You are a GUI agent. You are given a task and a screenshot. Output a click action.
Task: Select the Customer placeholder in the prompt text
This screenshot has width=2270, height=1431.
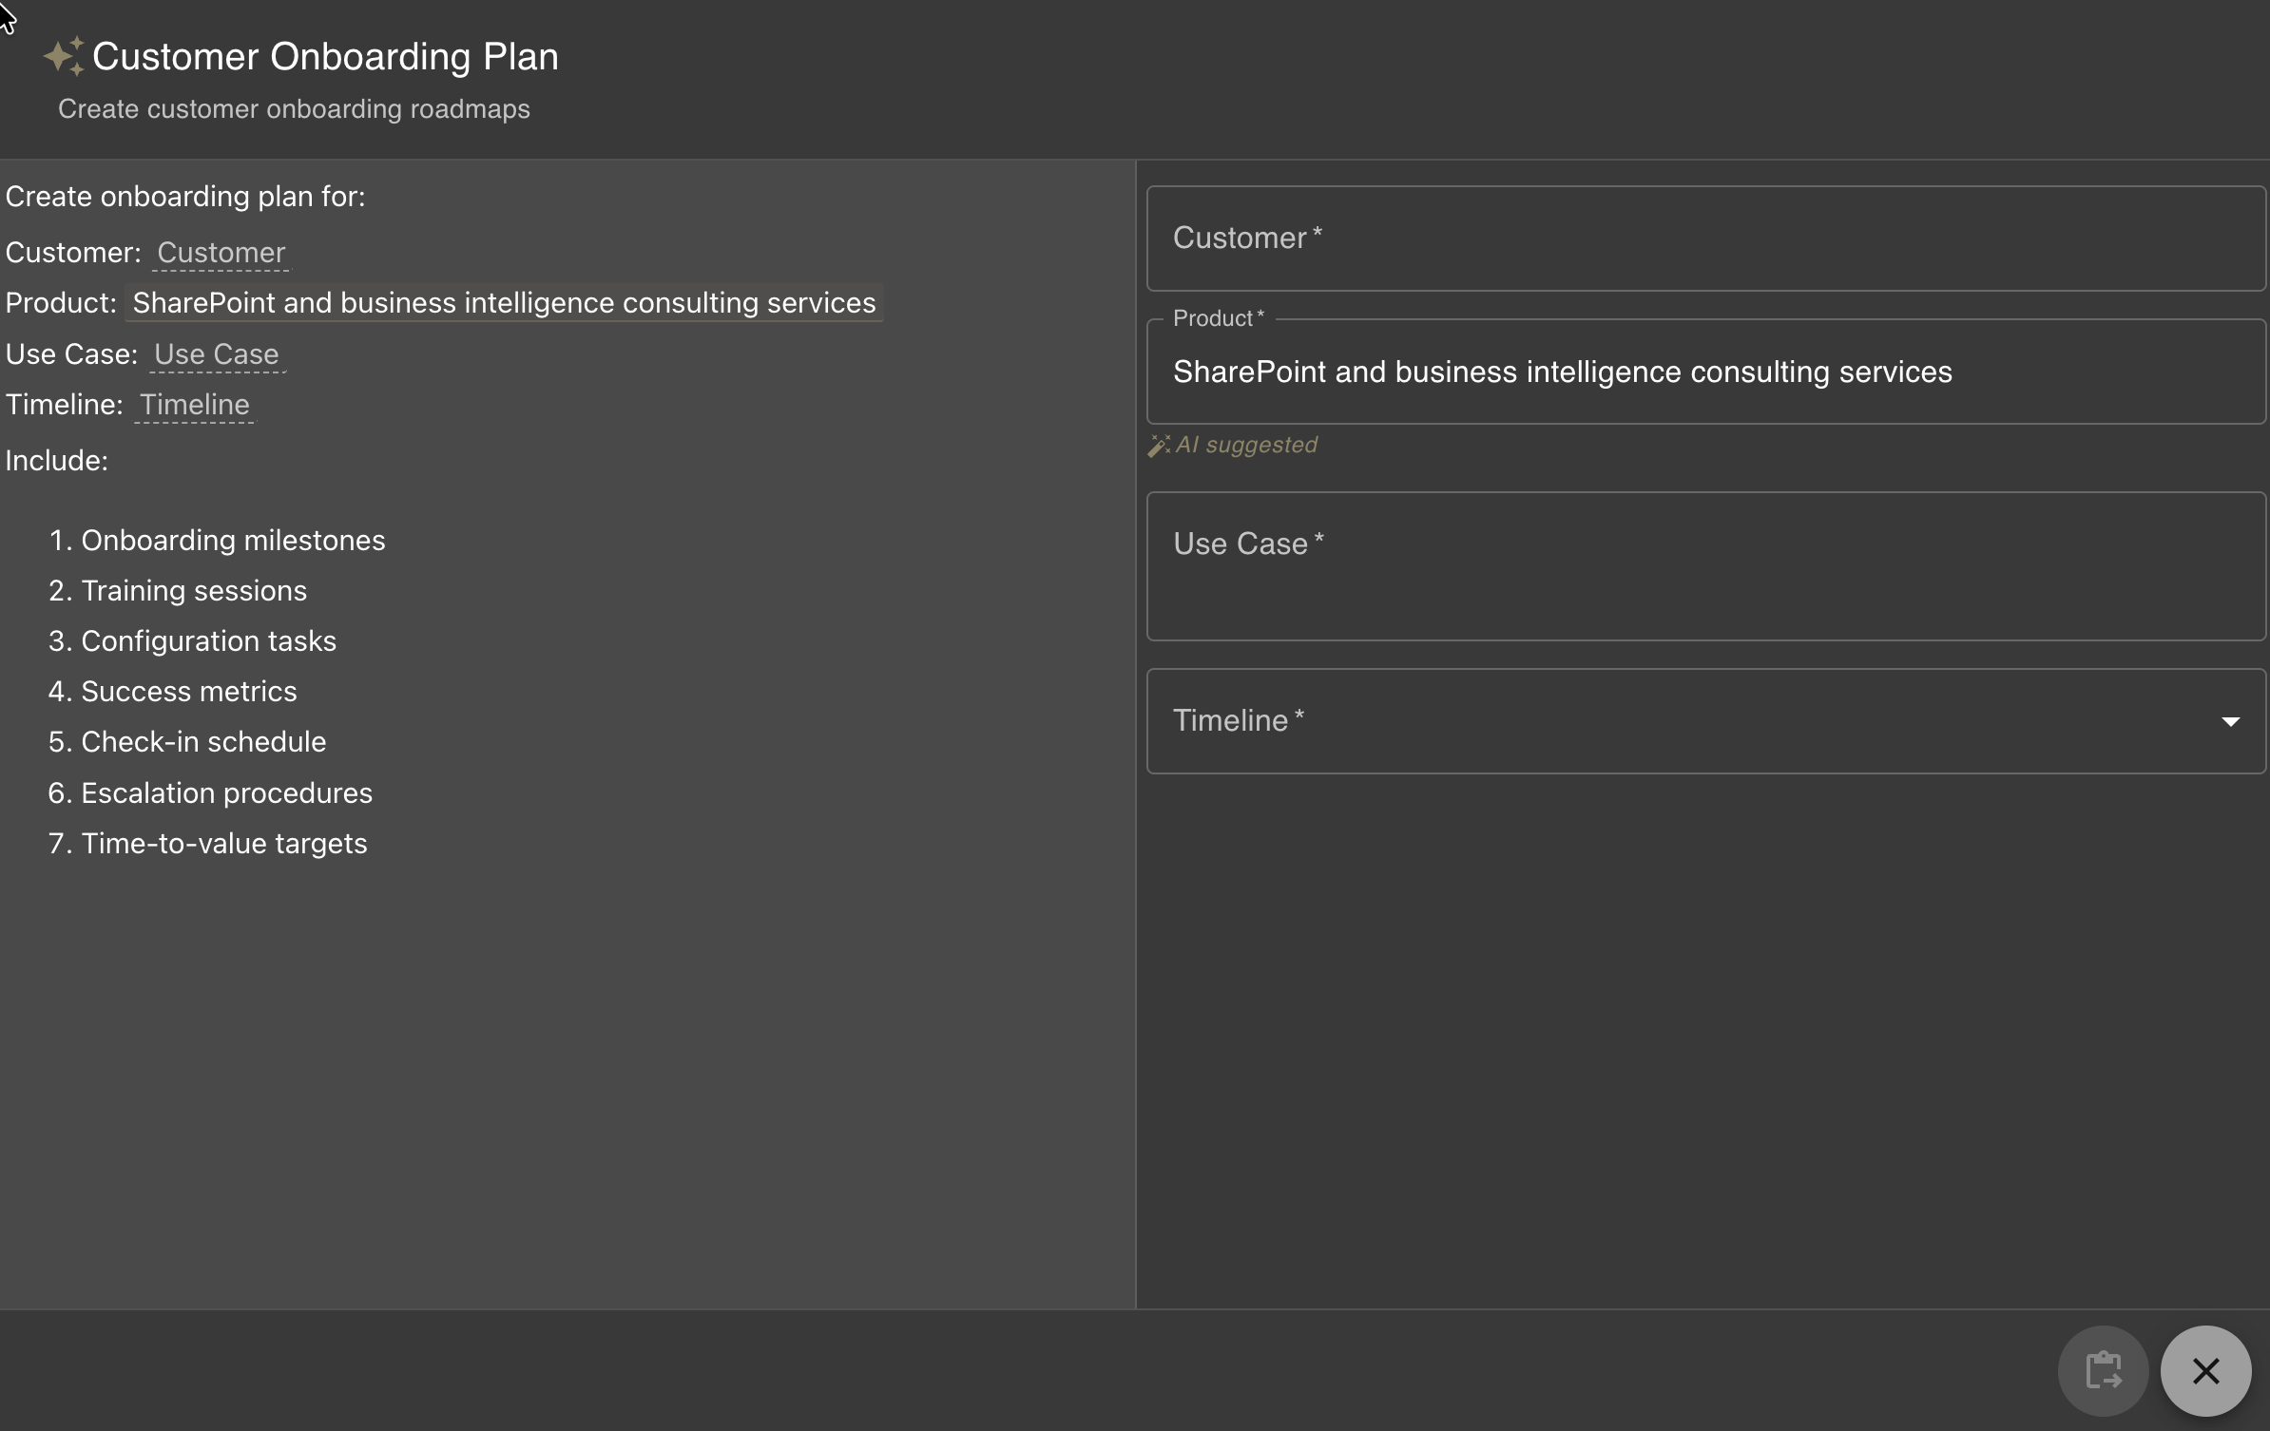point(221,253)
